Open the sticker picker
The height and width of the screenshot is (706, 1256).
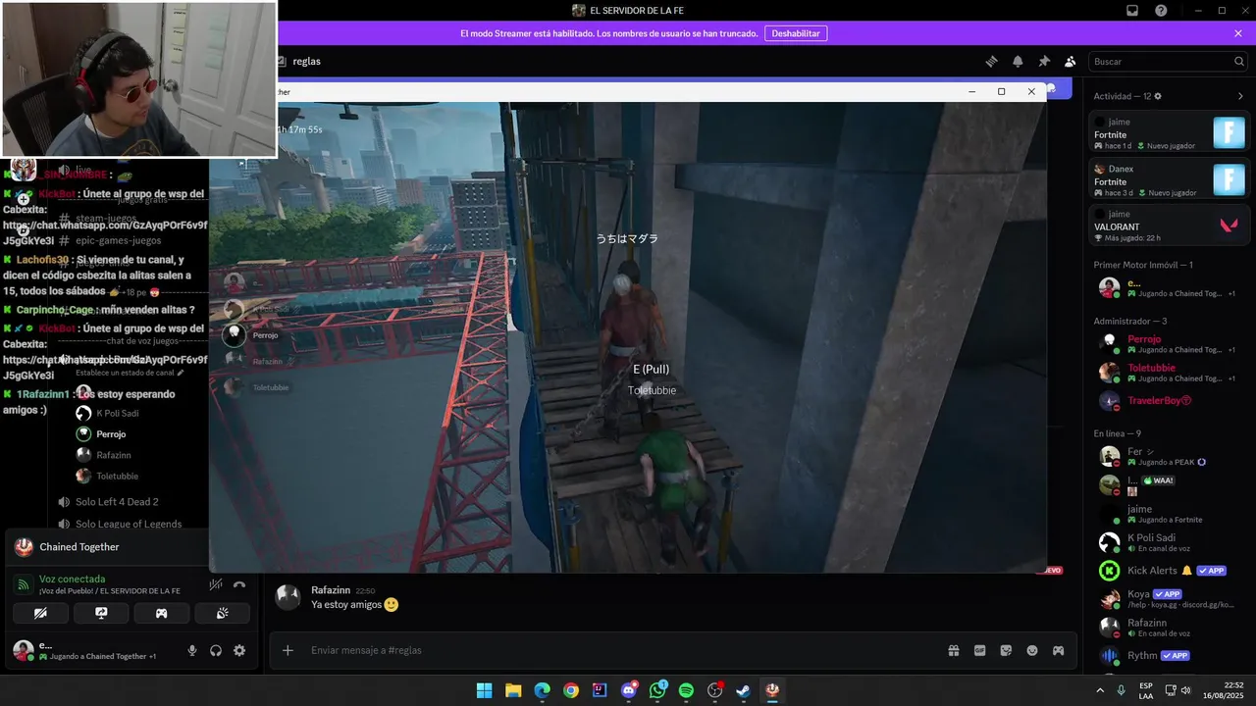click(x=1006, y=650)
